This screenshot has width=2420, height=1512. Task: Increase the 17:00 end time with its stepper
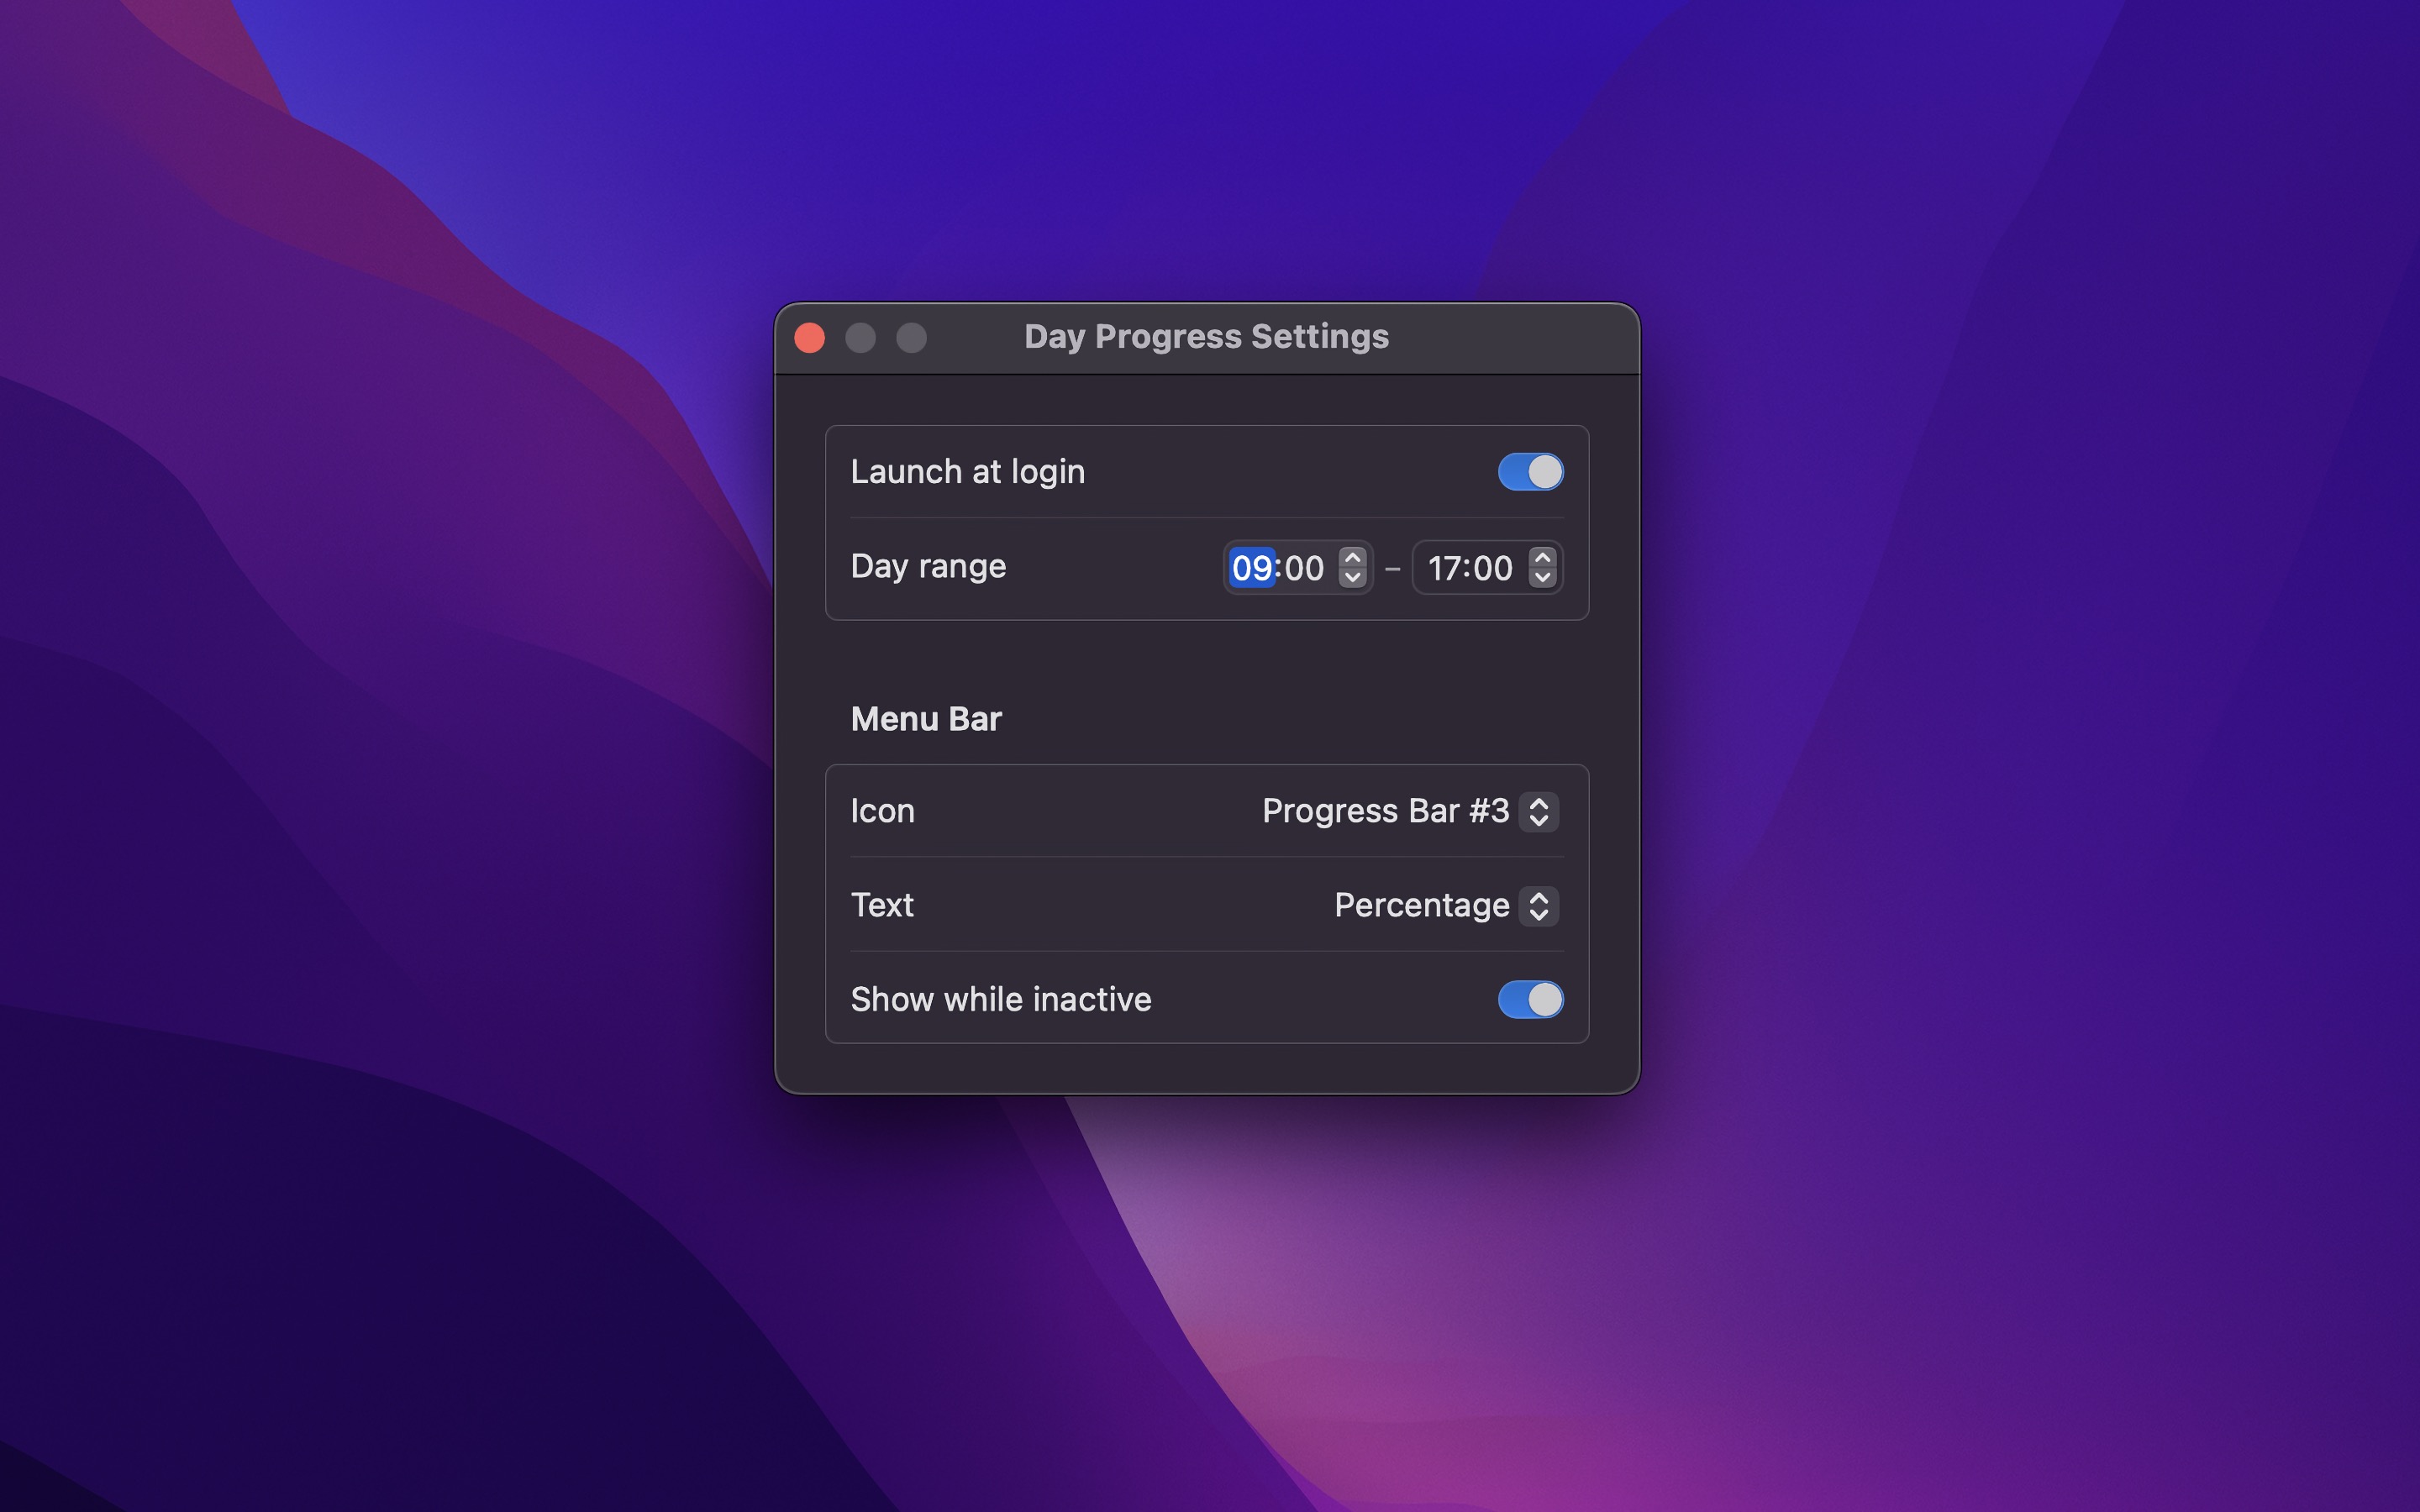1541,557
